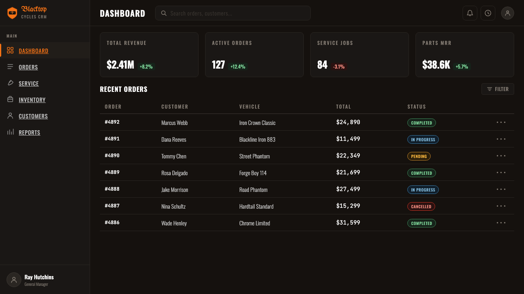Screen dimensions: 524x294
Task: Sort by the Status column header
Action: click(x=416, y=107)
